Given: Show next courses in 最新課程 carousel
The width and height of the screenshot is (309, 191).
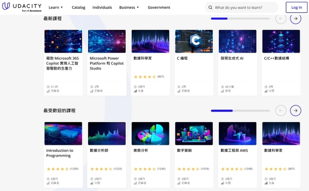Looking at the screenshot, I should (295, 18).
